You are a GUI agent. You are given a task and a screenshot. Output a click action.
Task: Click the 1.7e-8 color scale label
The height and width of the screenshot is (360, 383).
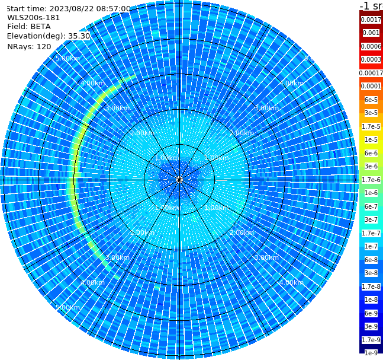tap(371, 286)
